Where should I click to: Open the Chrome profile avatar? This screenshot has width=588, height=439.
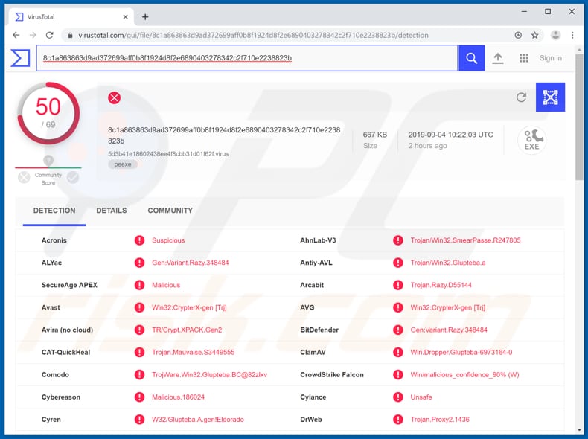[555, 35]
